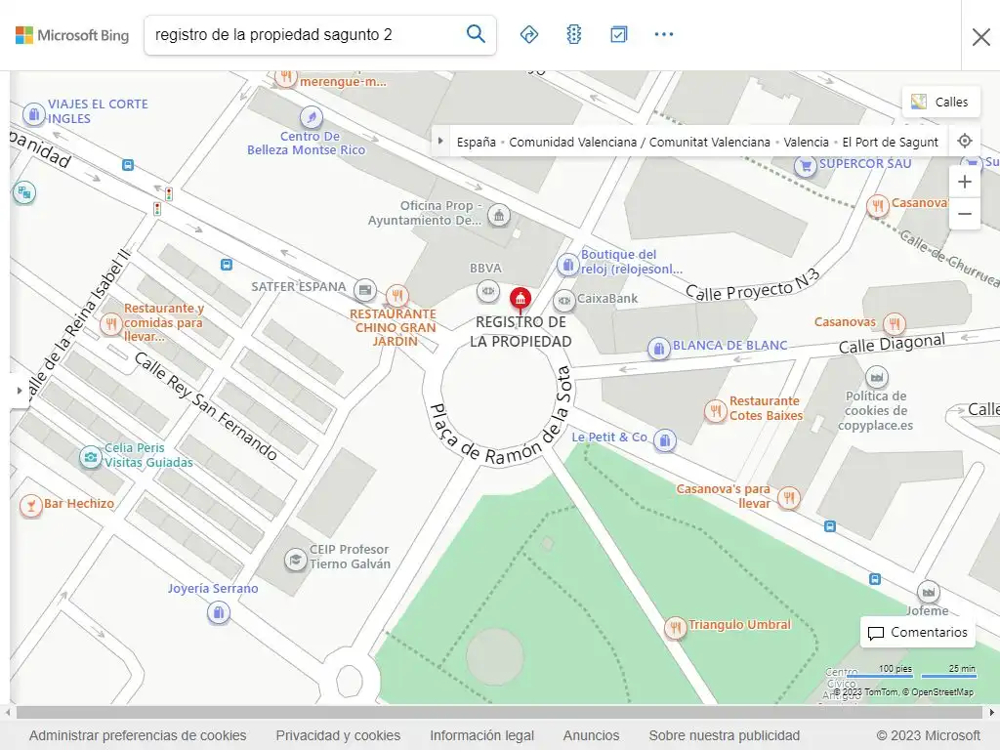This screenshot has width=1000, height=750.
Task: Click Boutique del reloj shop icon
Action: (567, 264)
